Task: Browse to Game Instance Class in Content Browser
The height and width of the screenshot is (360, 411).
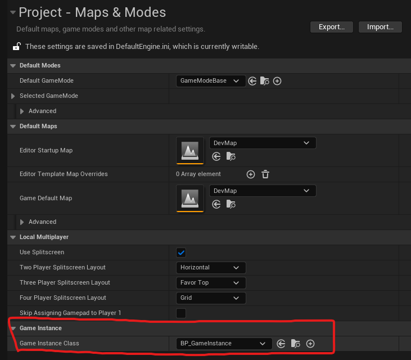Action: [295, 344]
